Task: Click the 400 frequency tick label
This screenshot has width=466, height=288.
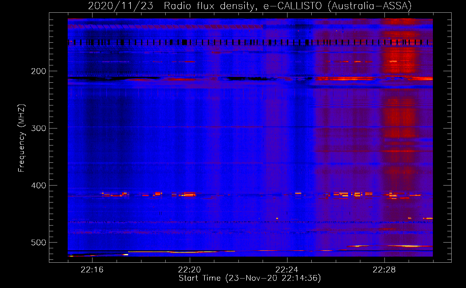Action: (x=39, y=185)
